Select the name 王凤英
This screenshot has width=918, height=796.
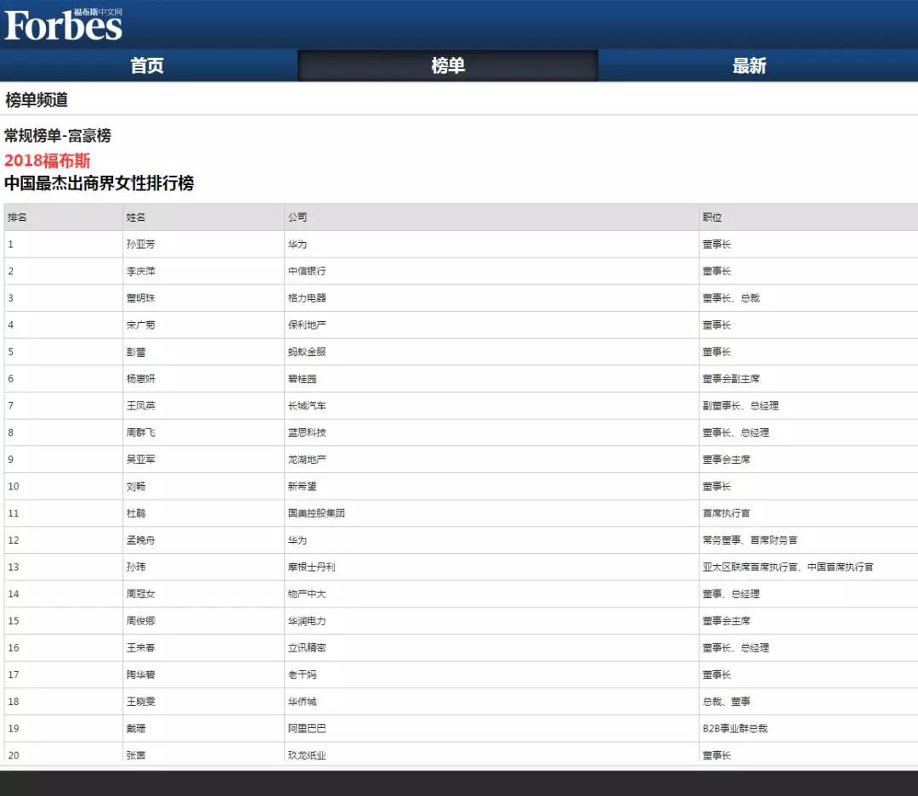pyautogui.click(x=140, y=405)
